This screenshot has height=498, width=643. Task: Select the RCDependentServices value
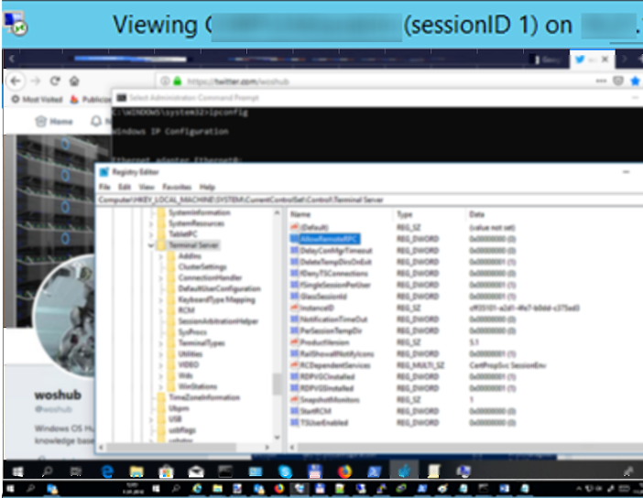coord(335,365)
